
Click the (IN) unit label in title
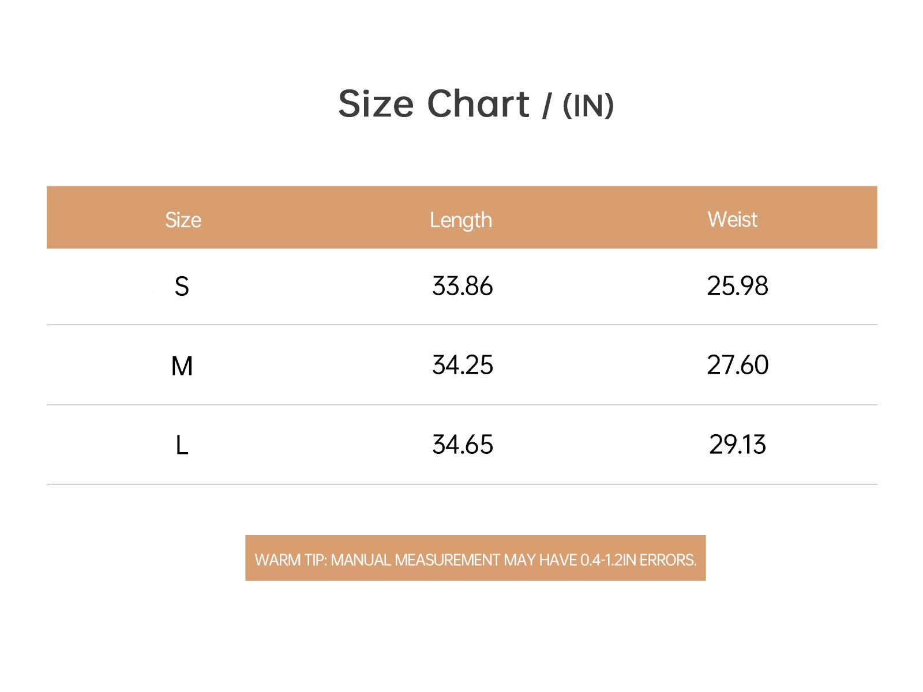588,106
